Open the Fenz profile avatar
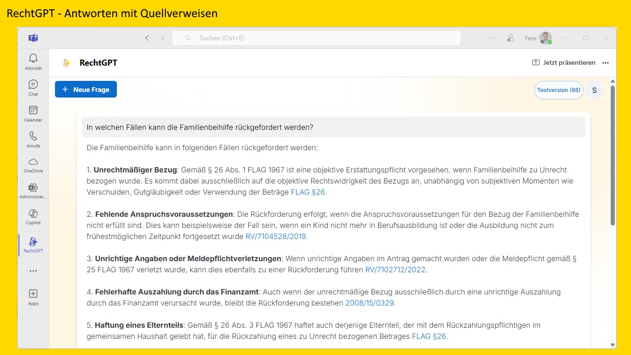 (546, 38)
